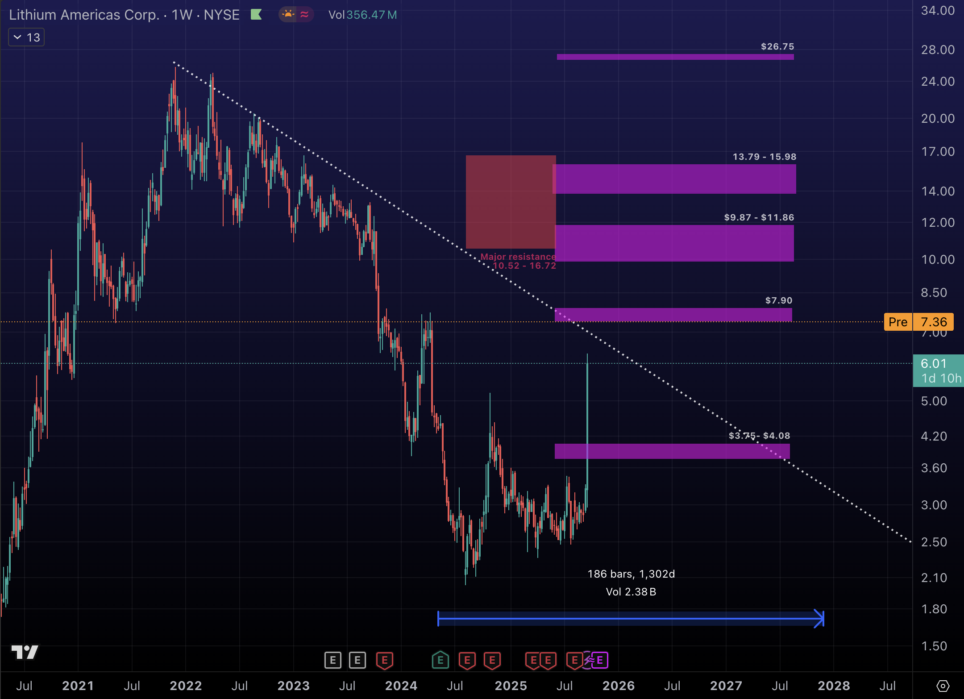Select the 13.79 - 15.98 purple zone

[675, 179]
